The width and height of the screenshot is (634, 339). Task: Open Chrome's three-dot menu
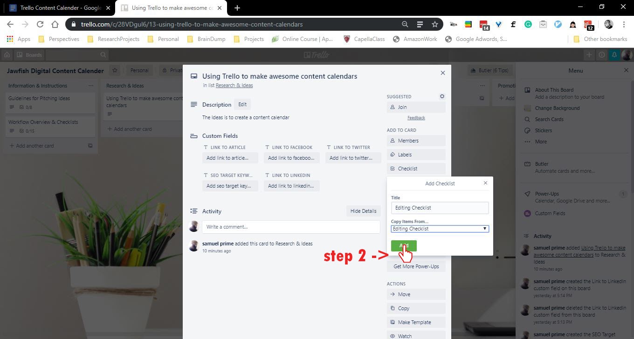624,24
